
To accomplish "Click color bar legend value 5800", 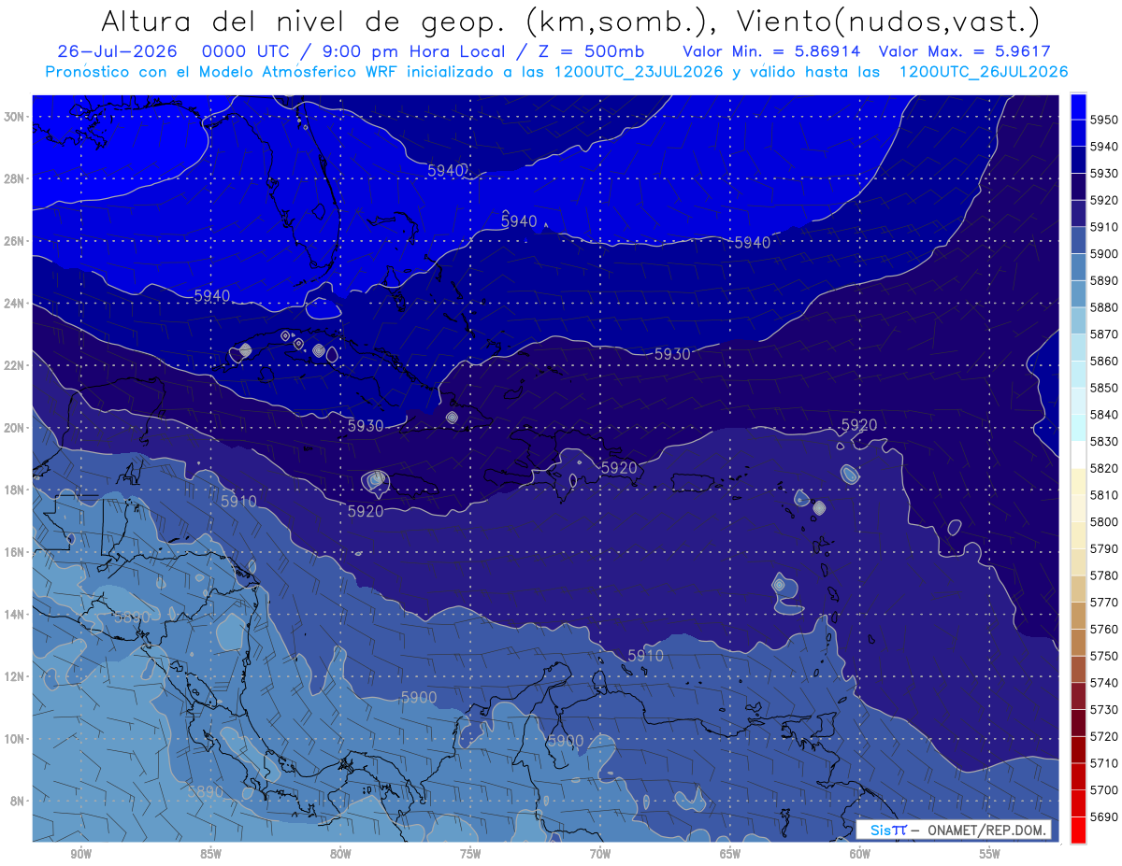I will 1104,521.
